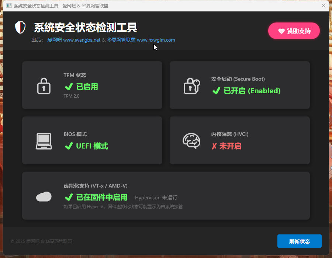Click the checkmark beside UEFI 模式
Image resolution: width=332 pixels, height=258 pixels.
pos(69,146)
